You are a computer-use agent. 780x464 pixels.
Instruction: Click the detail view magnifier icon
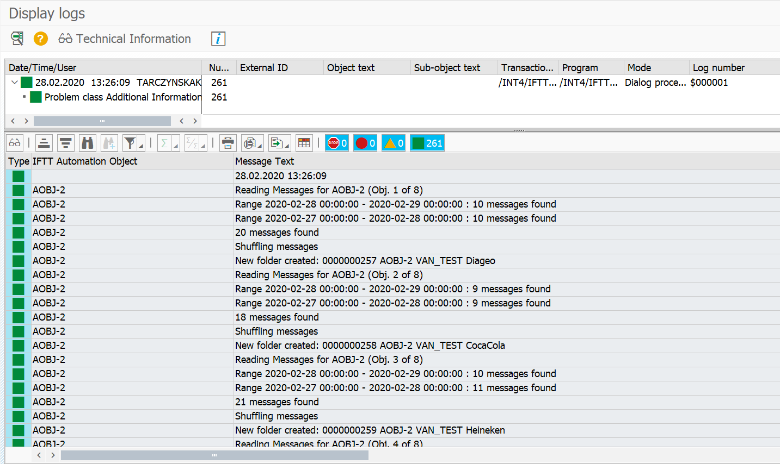[17, 39]
